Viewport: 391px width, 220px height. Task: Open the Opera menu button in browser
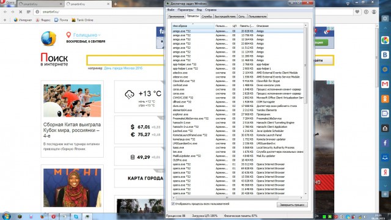(7, 2)
